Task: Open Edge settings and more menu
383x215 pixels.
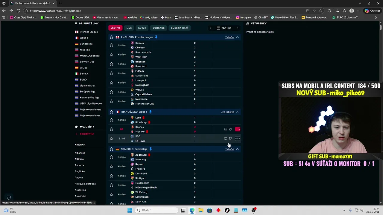Action: point(359,11)
